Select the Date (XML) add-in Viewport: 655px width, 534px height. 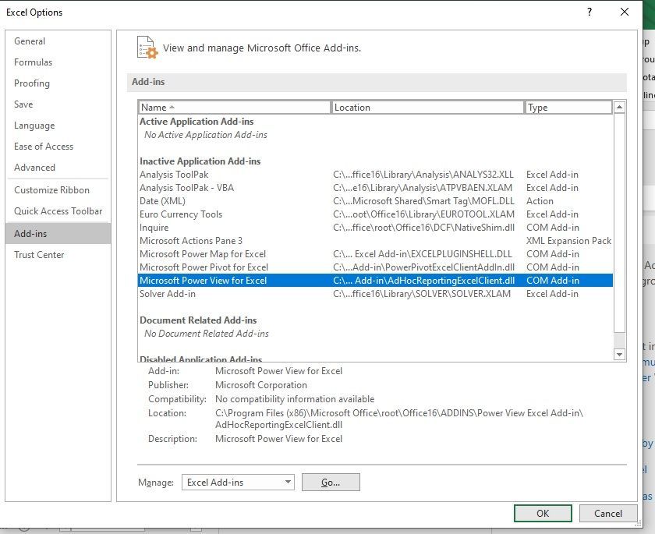click(375, 201)
